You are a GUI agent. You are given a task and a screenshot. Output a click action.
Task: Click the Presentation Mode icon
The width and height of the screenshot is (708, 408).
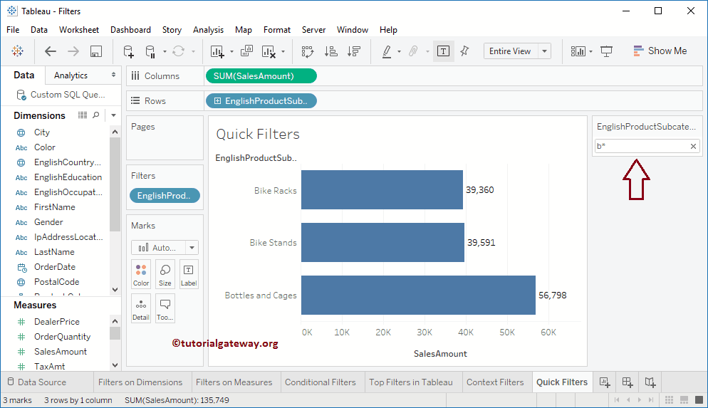[606, 51]
